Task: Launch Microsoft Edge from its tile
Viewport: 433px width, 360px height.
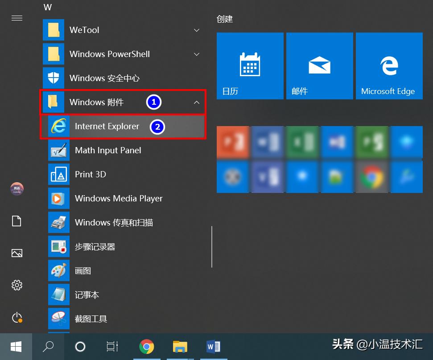Action: tap(389, 65)
